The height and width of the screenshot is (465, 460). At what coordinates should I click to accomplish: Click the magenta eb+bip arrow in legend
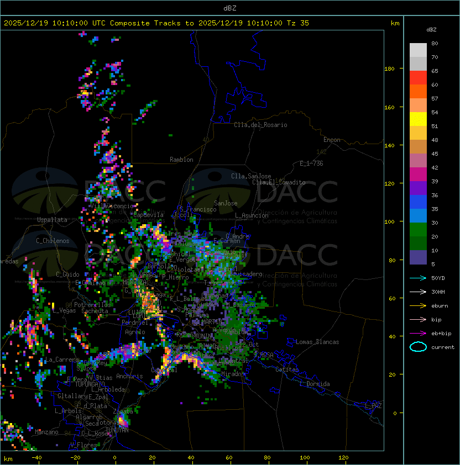click(418, 334)
